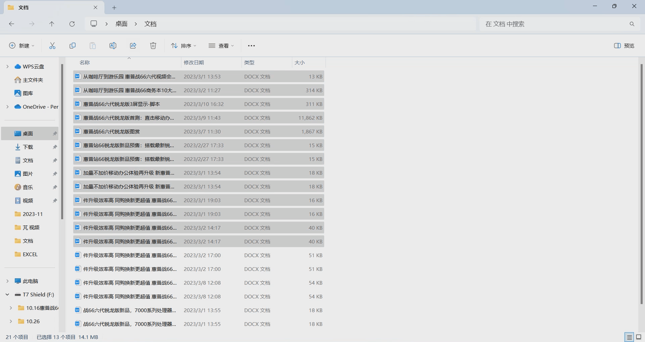
Task: Unpin 图片 using its pin icon
Action: pyautogui.click(x=55, y=174)
